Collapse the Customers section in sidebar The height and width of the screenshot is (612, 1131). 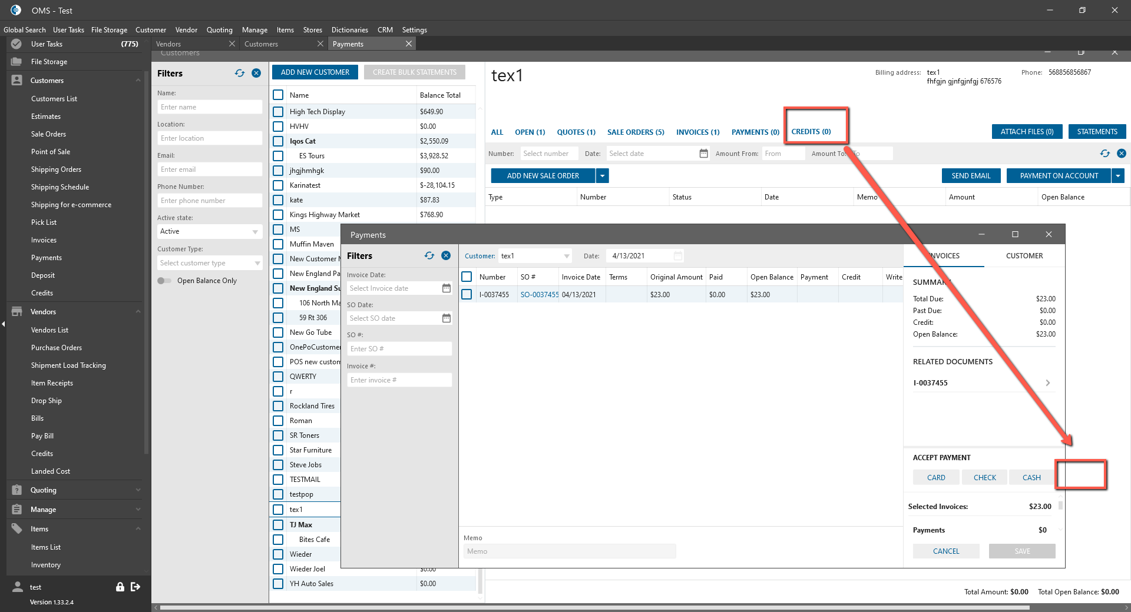click(138, 81)
